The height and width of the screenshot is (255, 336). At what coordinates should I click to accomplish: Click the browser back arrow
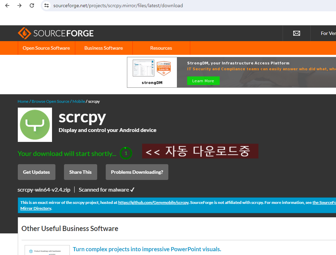7,5
